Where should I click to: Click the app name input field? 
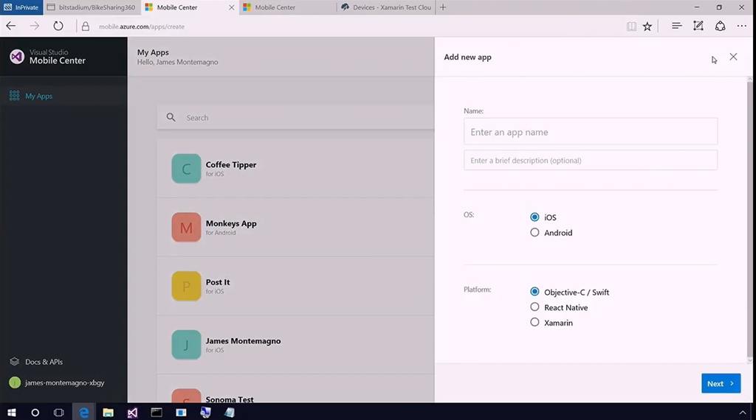pos(590,132)
